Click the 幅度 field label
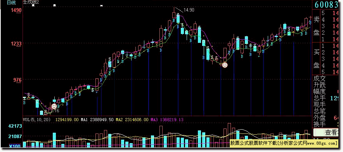Screen dimensions: 343x152 point(319,91)
